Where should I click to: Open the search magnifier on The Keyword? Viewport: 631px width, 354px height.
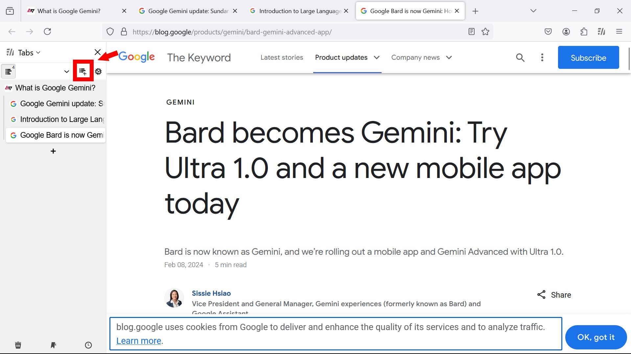[520, 57]
